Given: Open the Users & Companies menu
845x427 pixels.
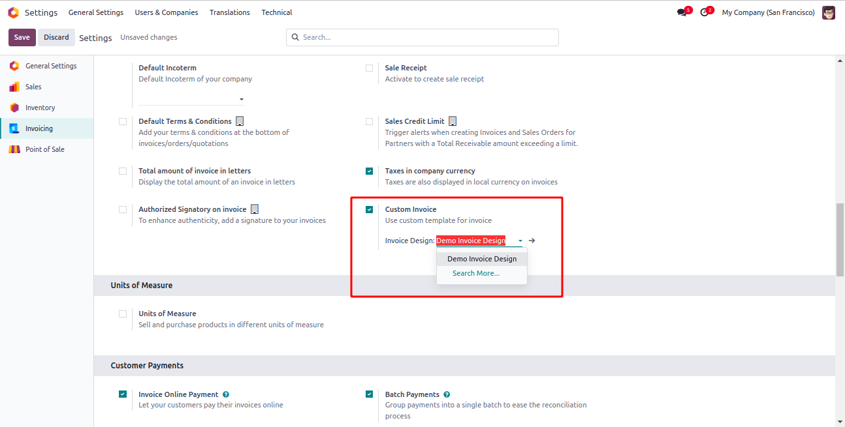Looking at the screenshot, I should click(x=167, y=12).
